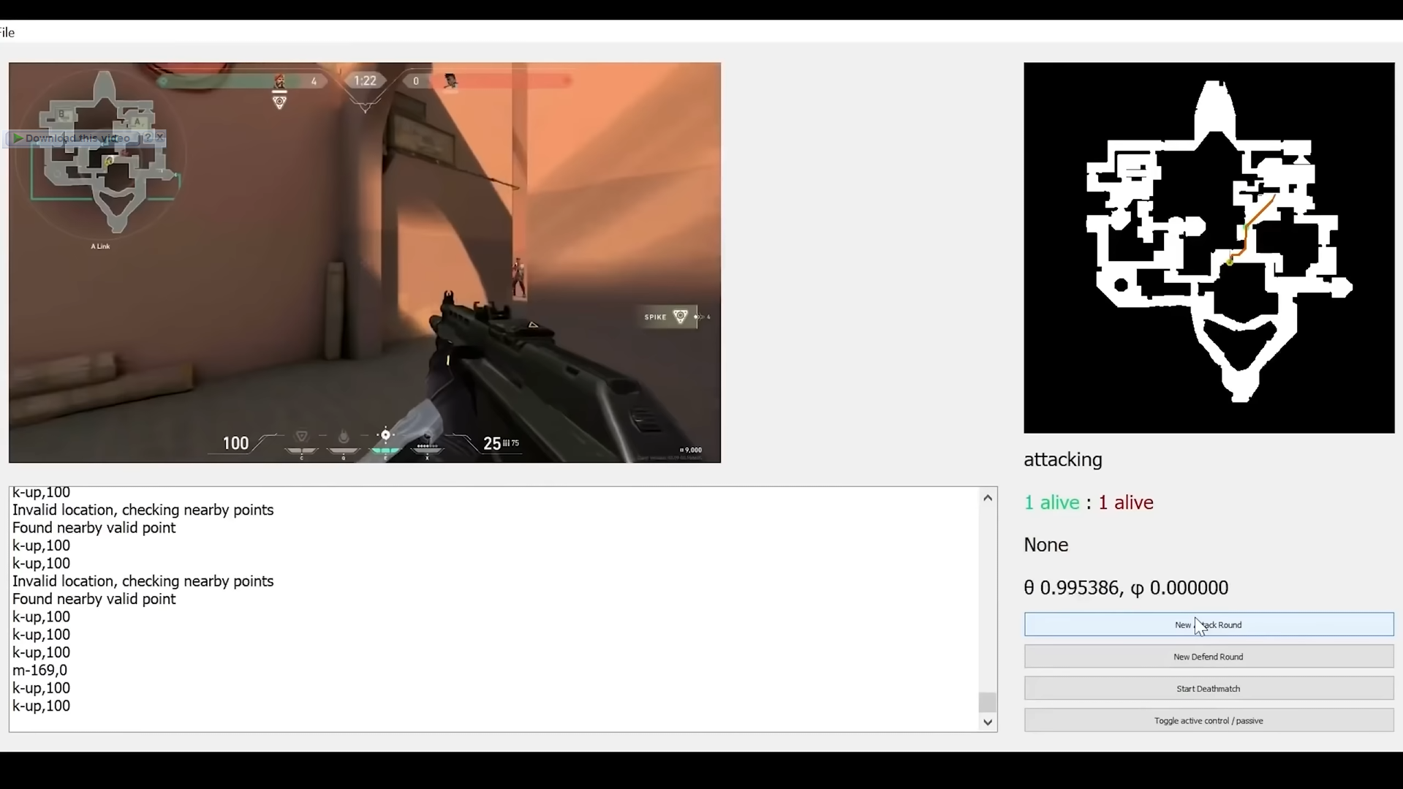Toggle active control / passive mode
The height and width of the screenshot is (789, 1403).
point(1208,720)
